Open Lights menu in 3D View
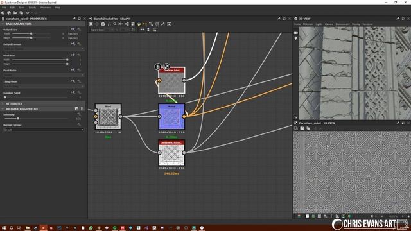This screenshot has width=411, height=231. [319, 24]
